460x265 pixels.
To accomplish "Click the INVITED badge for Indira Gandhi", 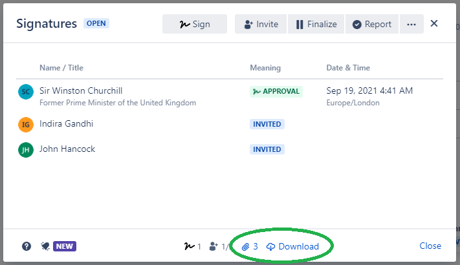I will click(x=267, y=123).
